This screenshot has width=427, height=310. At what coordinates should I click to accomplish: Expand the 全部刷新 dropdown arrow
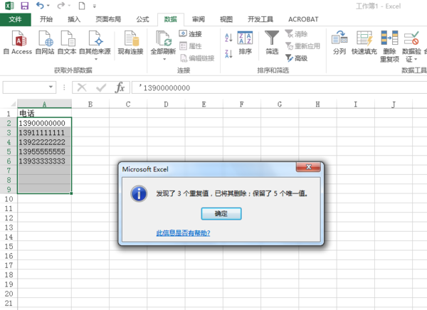164,59
